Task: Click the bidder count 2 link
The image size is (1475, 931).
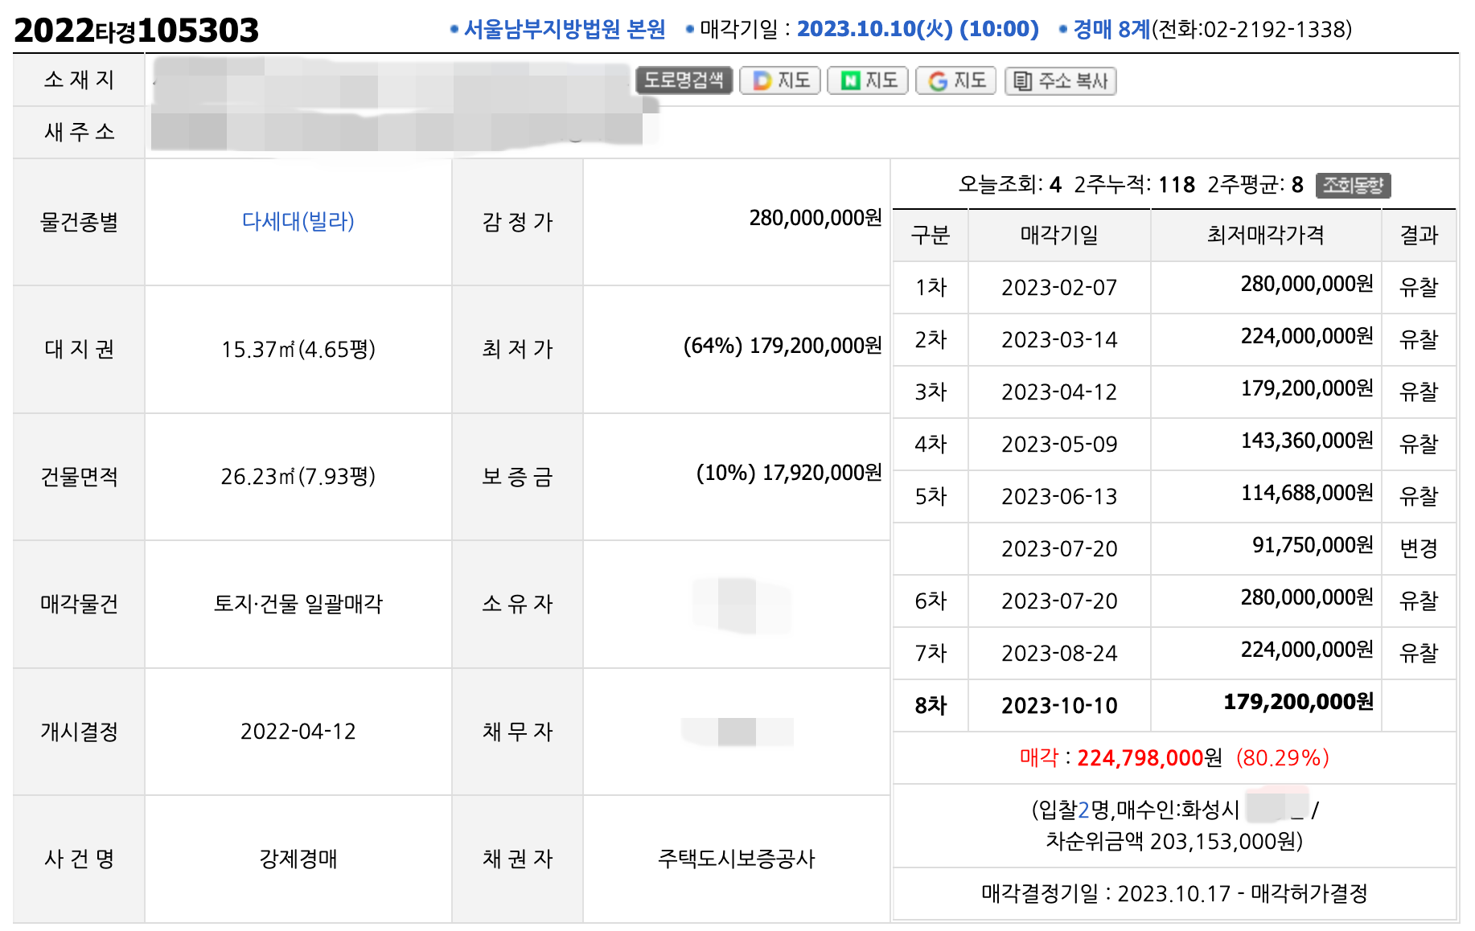Action: 1083,810
